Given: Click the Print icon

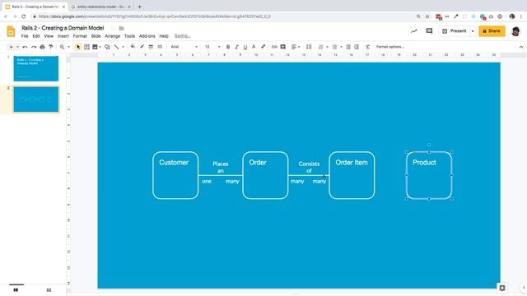Looking at the screenshot, I should pyautogui.click(x=42, y=47).
